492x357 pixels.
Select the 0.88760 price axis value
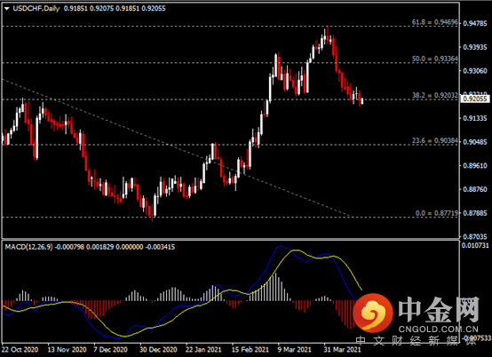click(x=475, y=189)
